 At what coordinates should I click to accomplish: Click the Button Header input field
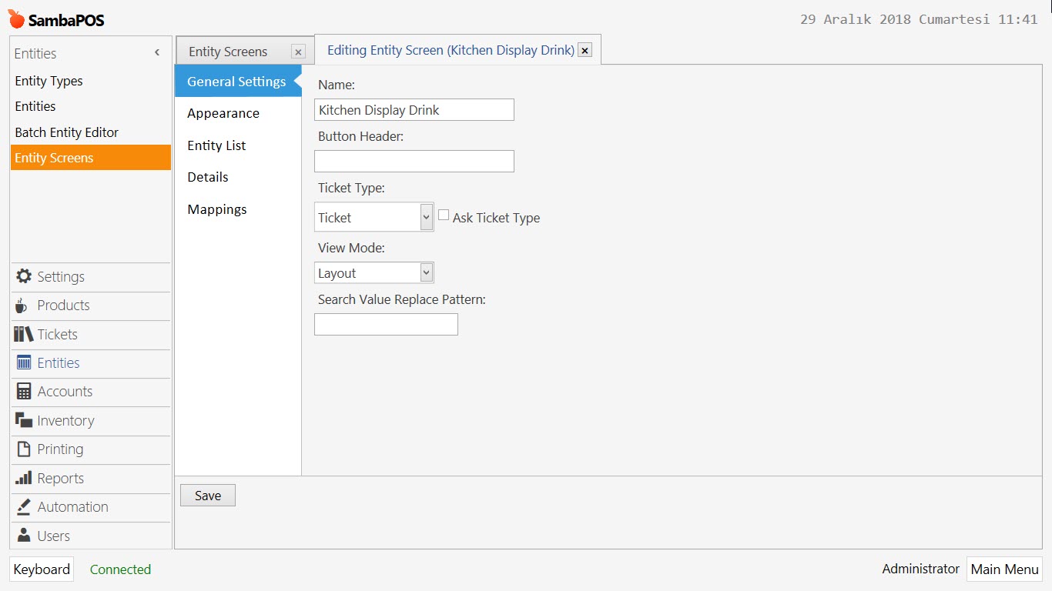coord(414,161)
